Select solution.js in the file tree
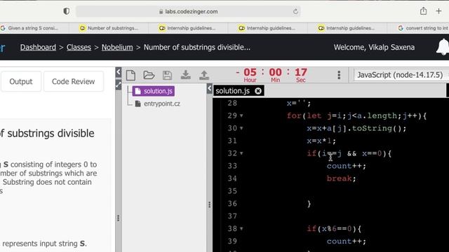Screen dimensions: 449x252 (154, 91)
